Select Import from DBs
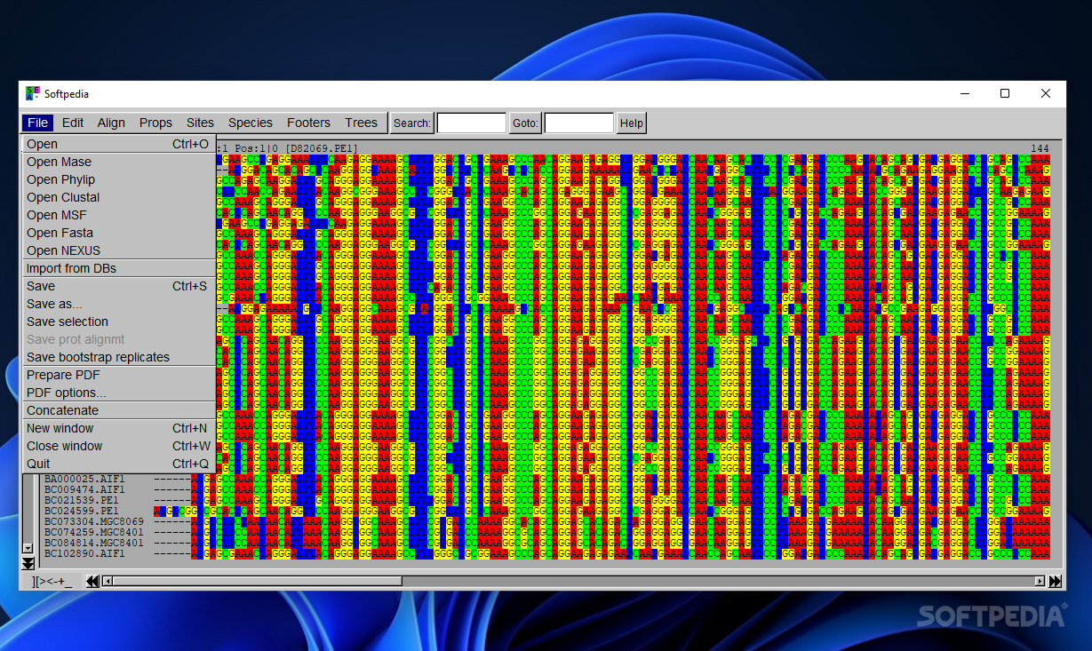 119,268
